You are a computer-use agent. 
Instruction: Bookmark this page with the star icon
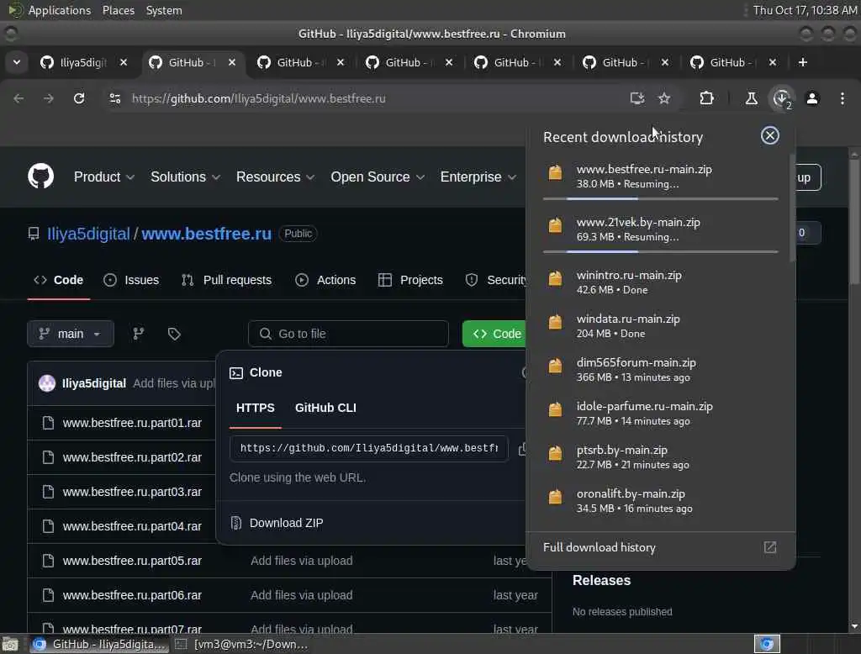tap(664, 98)
